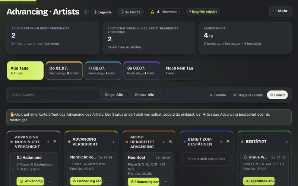Switch to Stage-Kacheln view
This screenshot has height=186, width=298.
coord(248,95)
